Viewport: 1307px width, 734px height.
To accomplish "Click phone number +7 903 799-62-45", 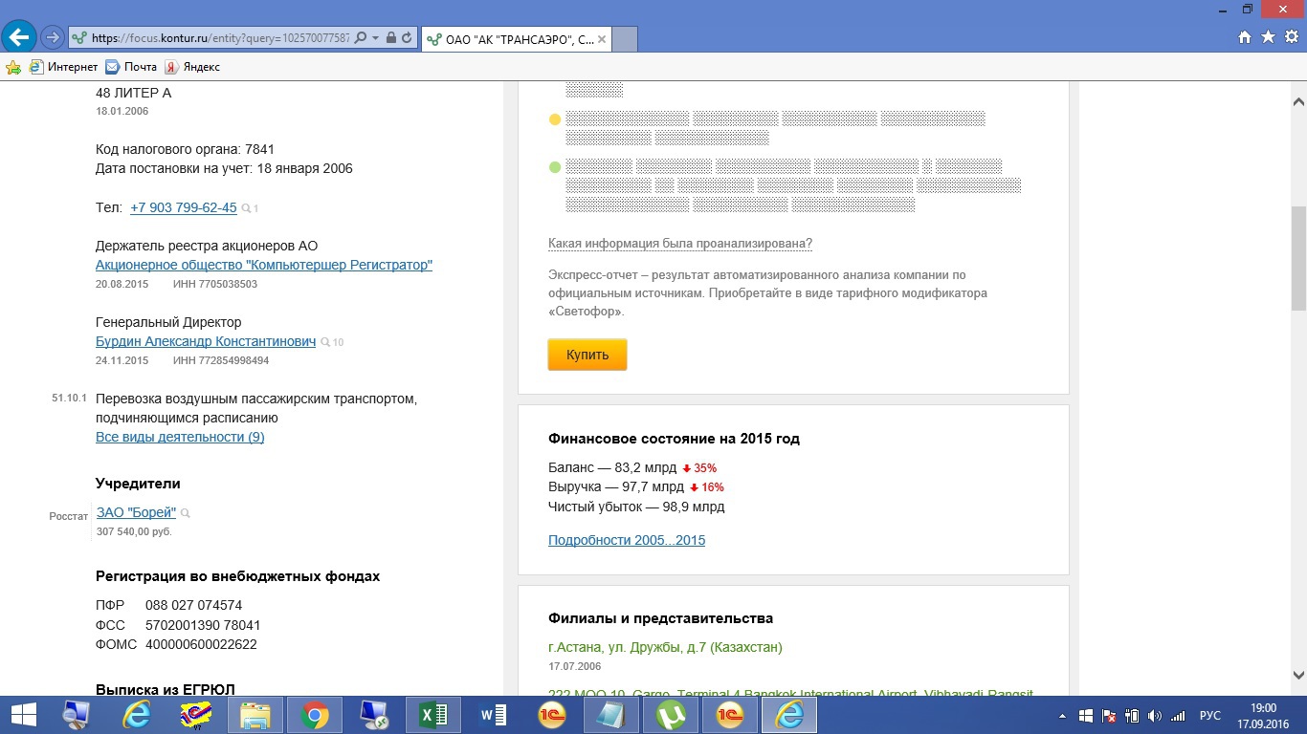I will tap(184, 207).
